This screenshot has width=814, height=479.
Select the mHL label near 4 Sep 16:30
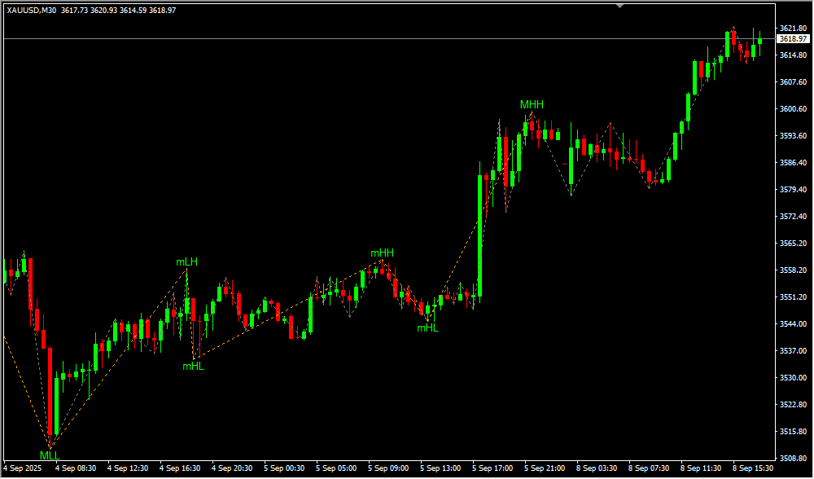pyautogui.click(x=193, y=366)
